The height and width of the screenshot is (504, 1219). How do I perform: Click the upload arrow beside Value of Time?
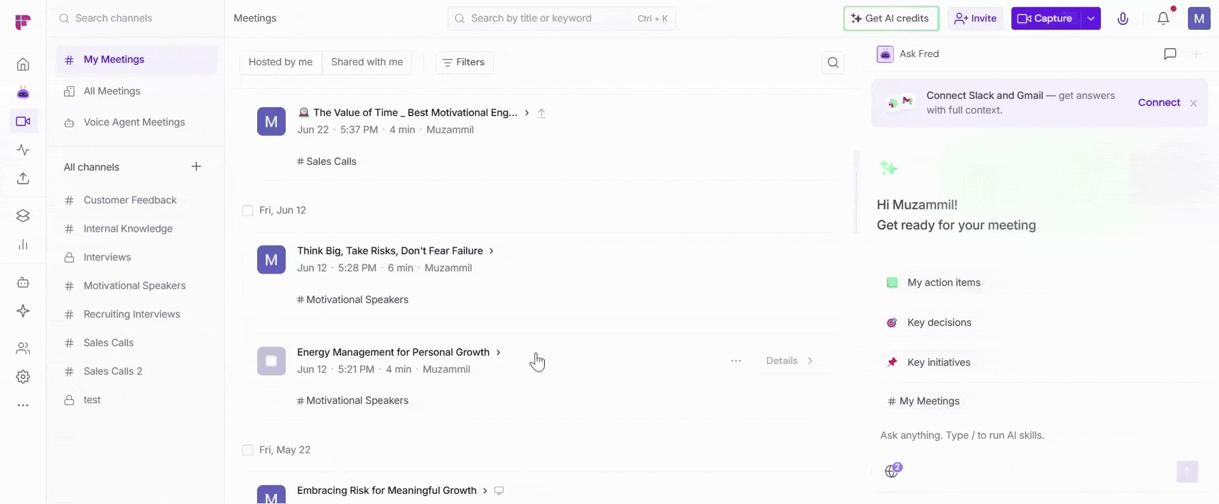542,113
